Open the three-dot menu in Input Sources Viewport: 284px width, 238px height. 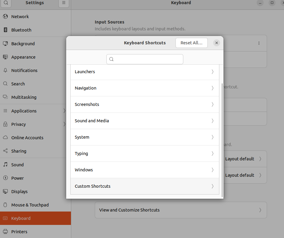(259, 43)
